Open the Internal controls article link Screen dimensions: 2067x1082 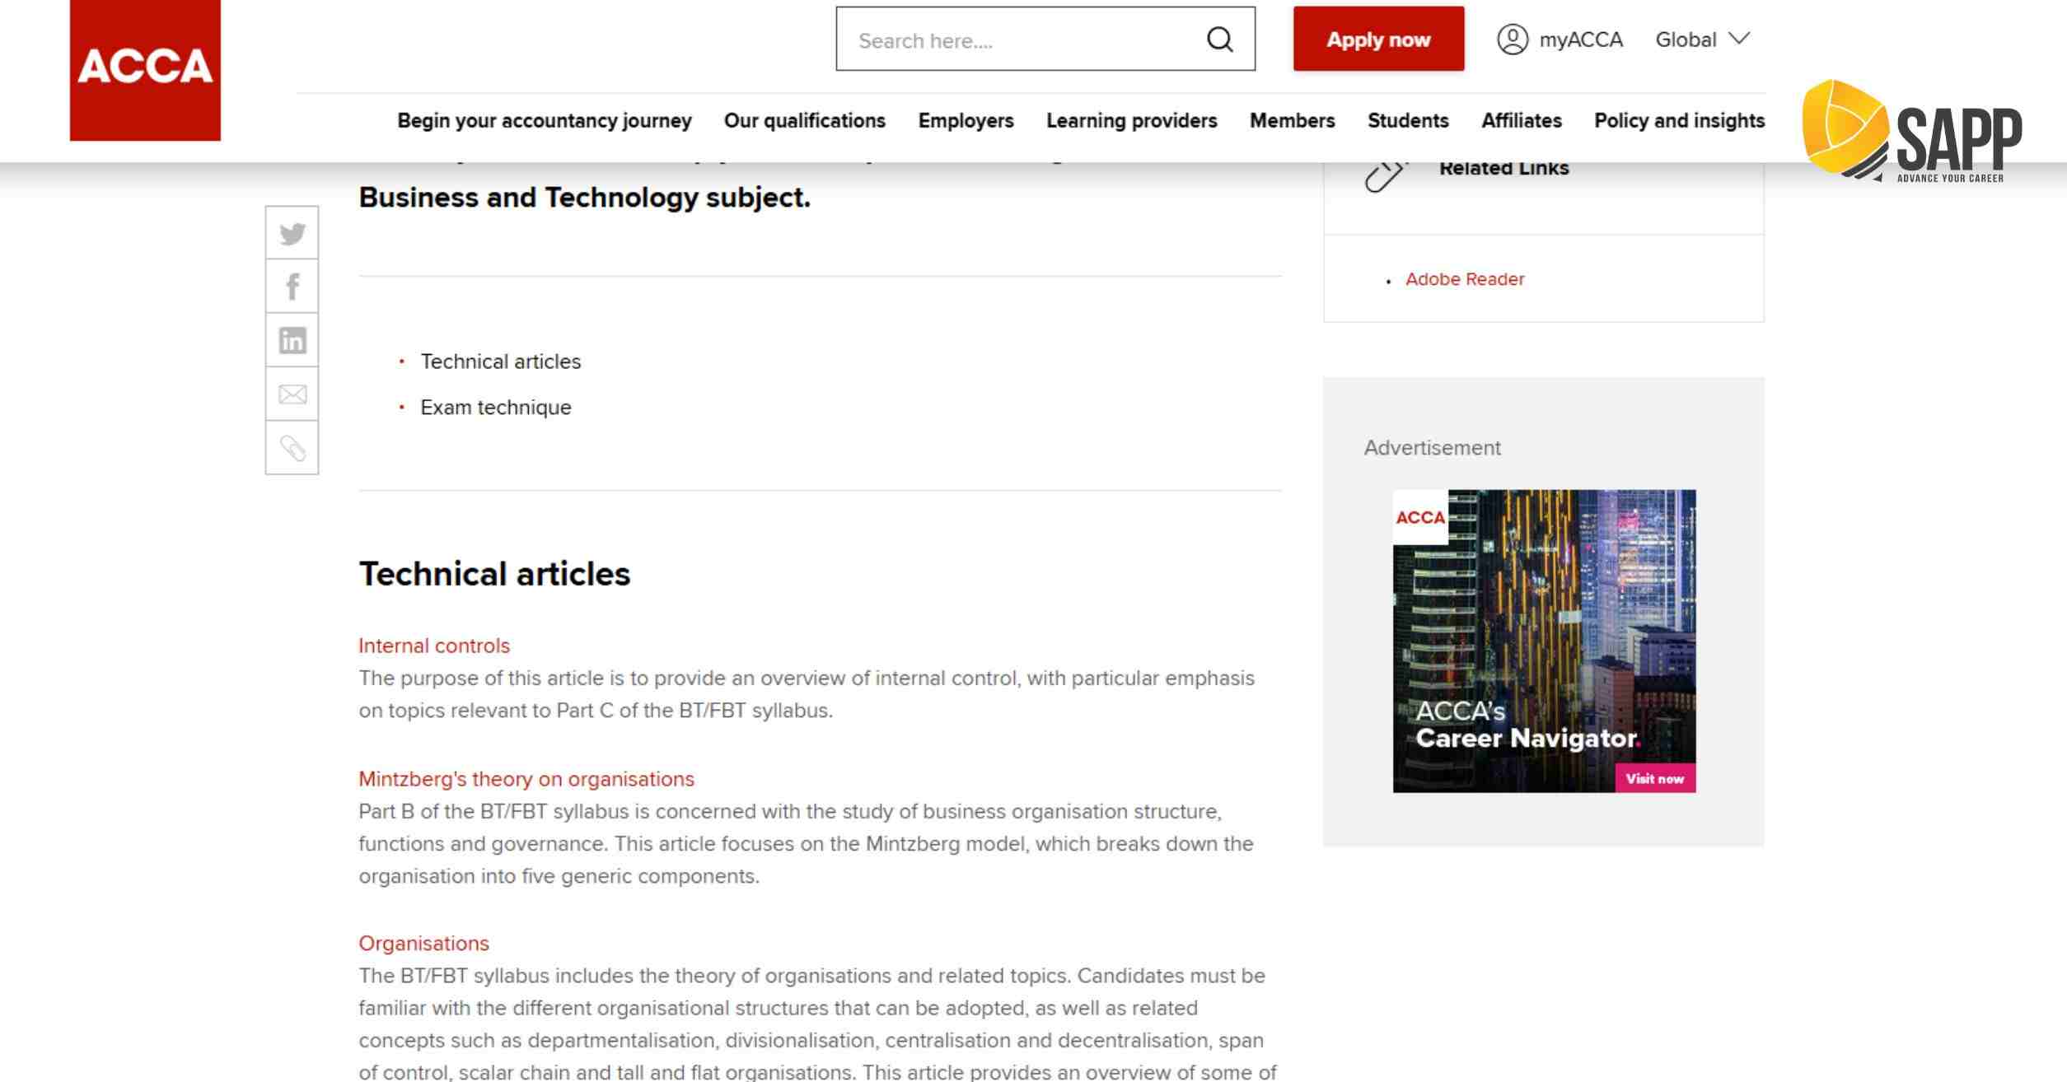pos(434,646)
